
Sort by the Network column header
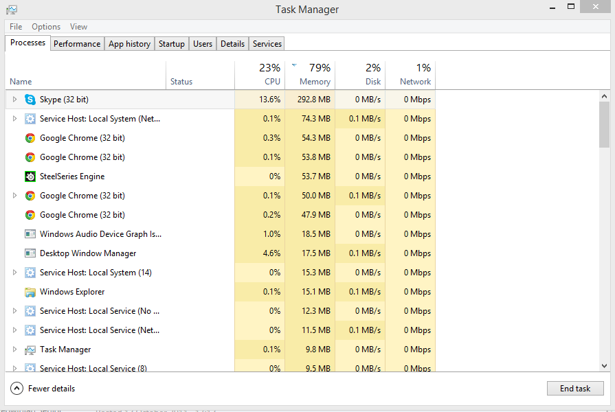point(410,76)
